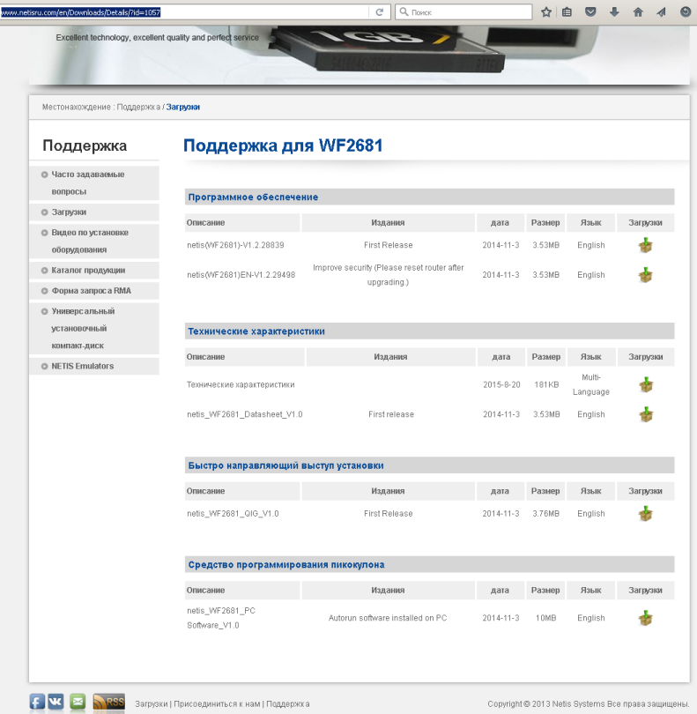Go to browser home page icon

(638, 12)
